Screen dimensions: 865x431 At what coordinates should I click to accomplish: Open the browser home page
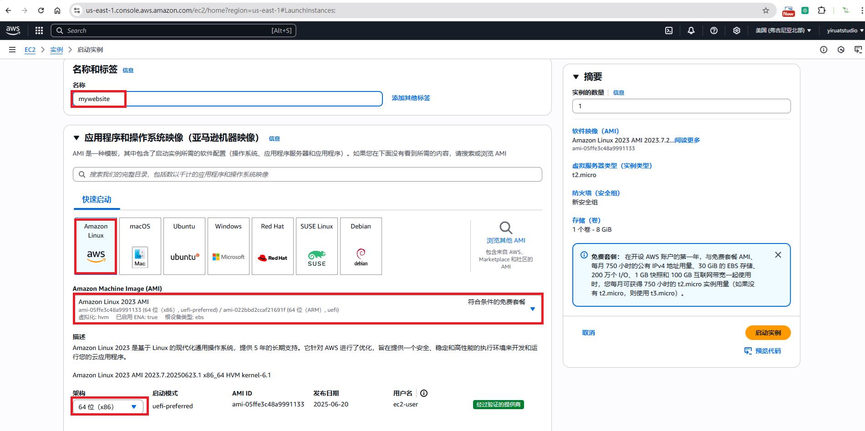tap(57, 10)
